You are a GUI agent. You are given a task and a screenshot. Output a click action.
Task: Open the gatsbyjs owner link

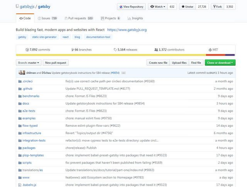(x=27, y=7)
